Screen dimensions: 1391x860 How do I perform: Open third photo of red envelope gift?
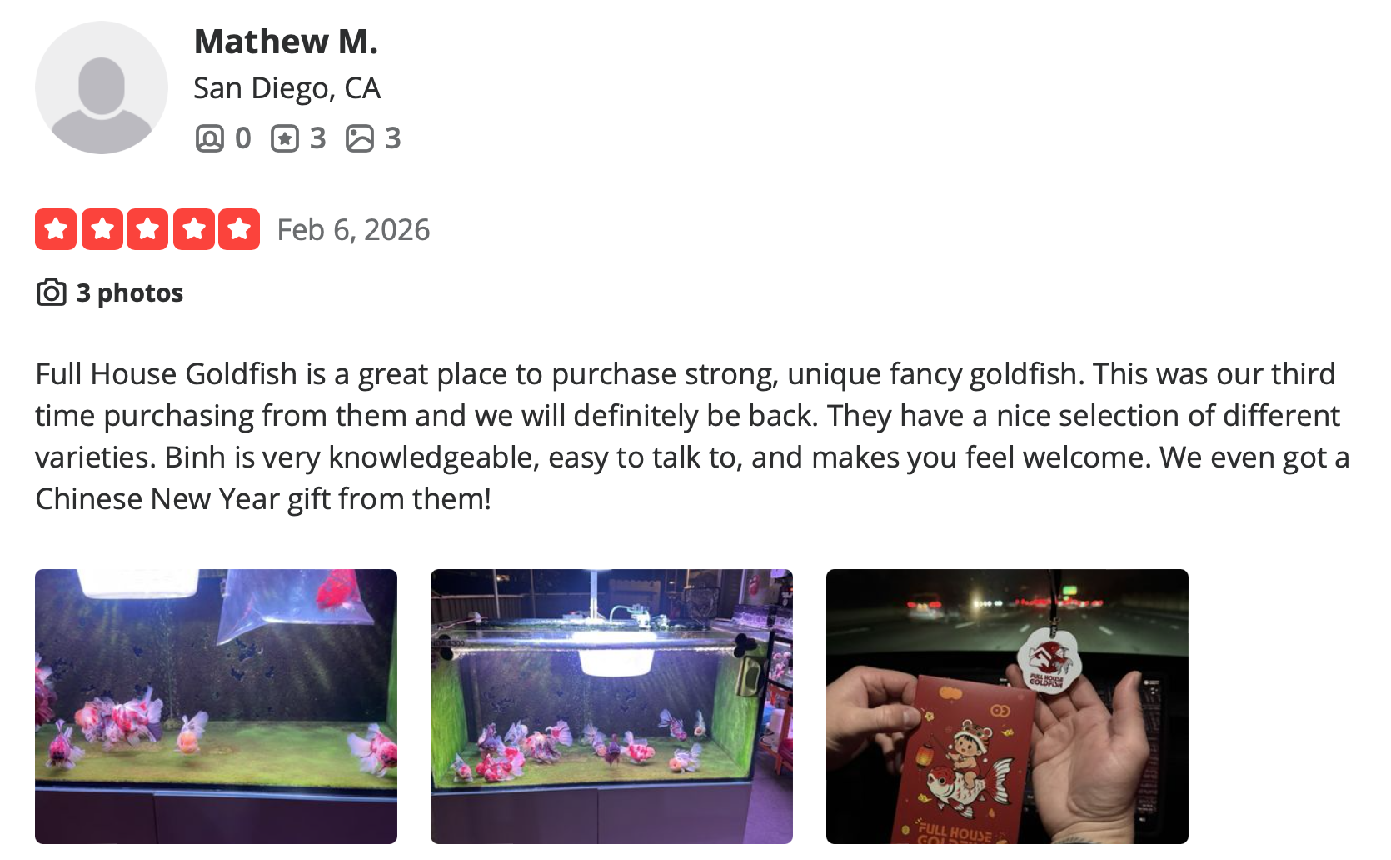pos(1007,707)
